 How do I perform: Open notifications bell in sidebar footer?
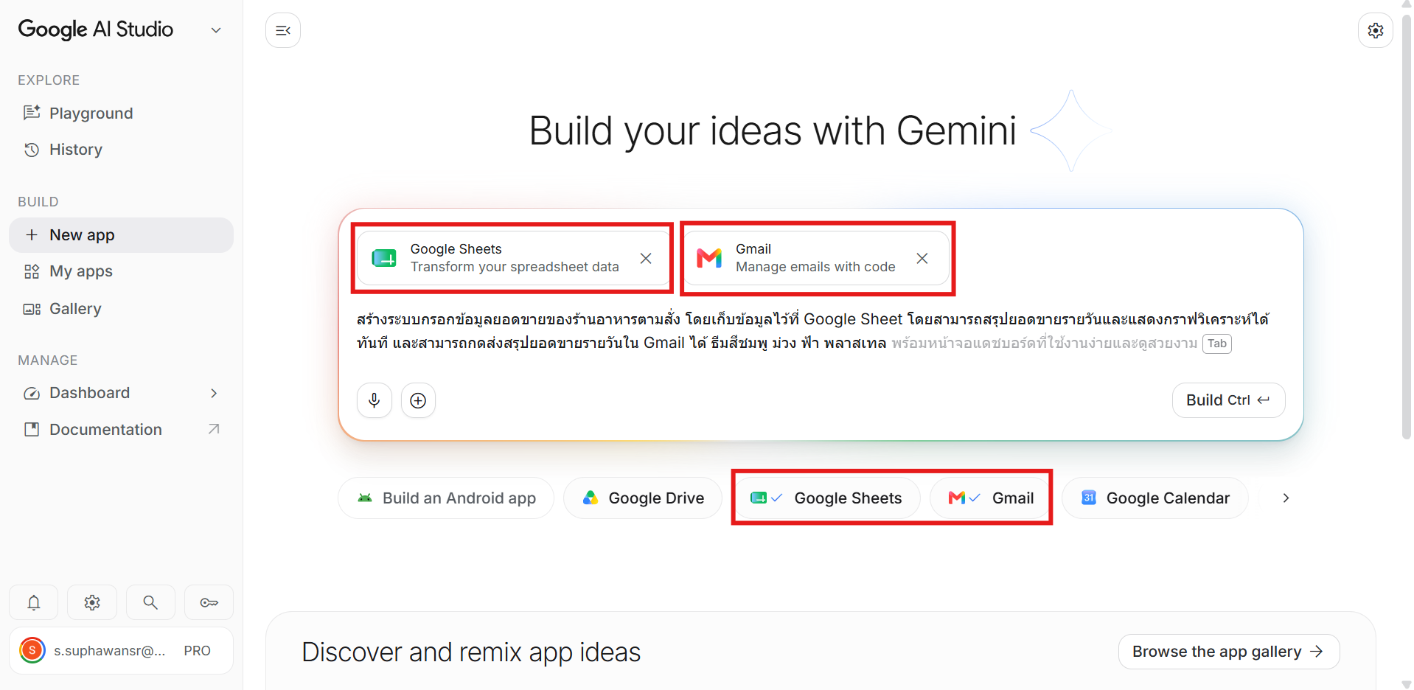[x=34, y=602]
